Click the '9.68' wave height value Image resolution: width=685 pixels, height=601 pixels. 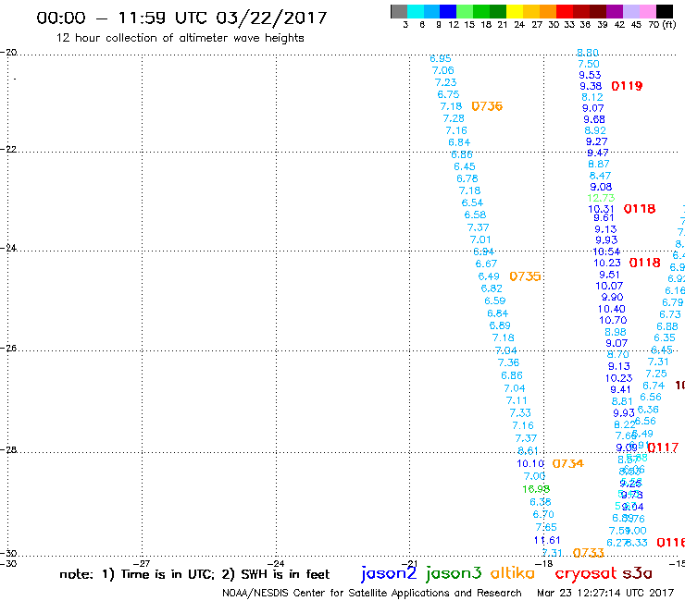(593, 119)
